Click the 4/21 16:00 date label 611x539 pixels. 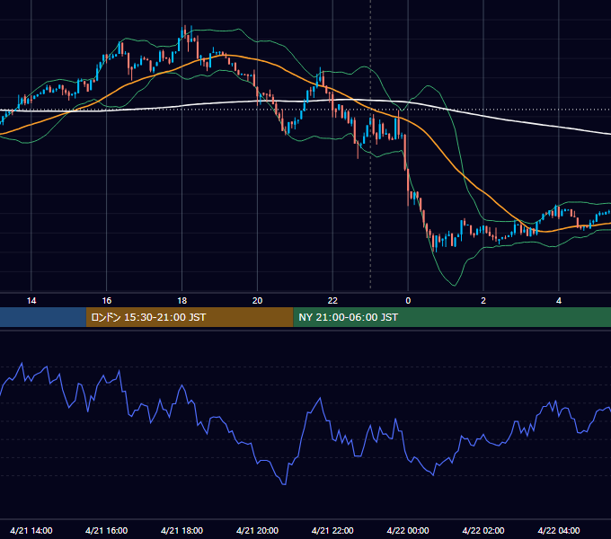(x=106, y=530)
